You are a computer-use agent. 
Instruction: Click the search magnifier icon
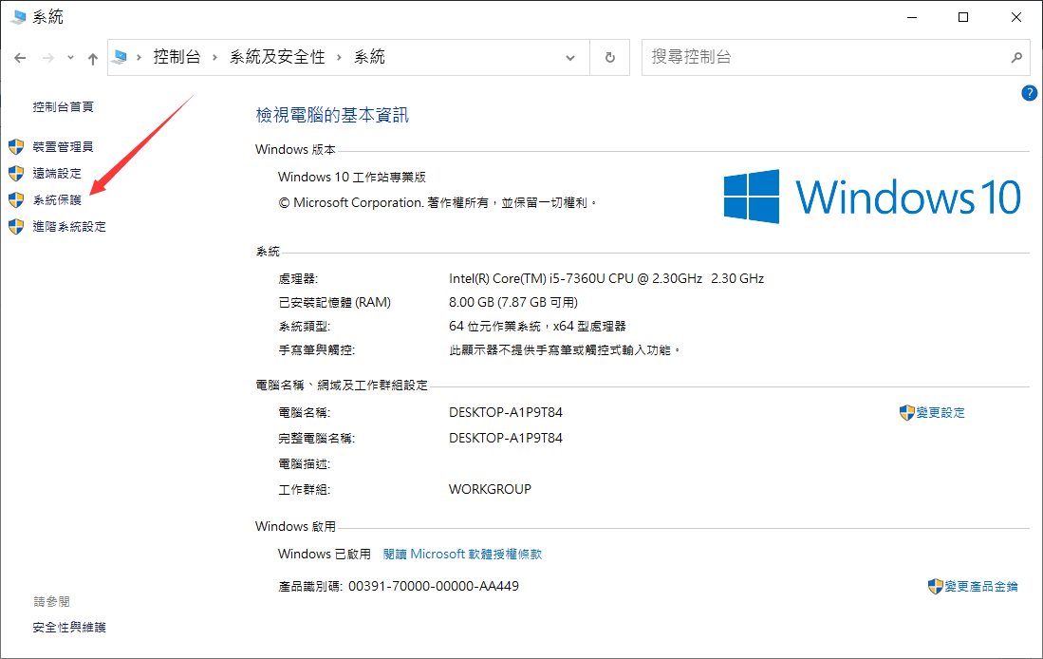pos(1016,57)
